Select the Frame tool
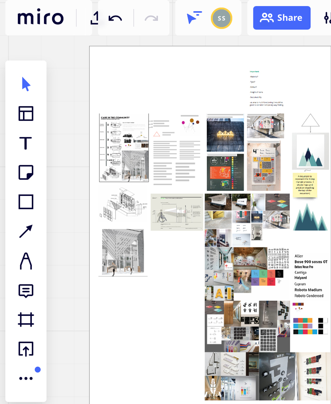Image resolution: width=331 pixels, height=404 pixels. [26, 320]
